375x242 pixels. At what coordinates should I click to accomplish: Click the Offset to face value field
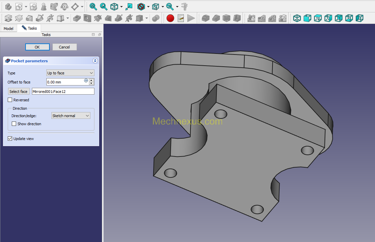coord(65,82)
